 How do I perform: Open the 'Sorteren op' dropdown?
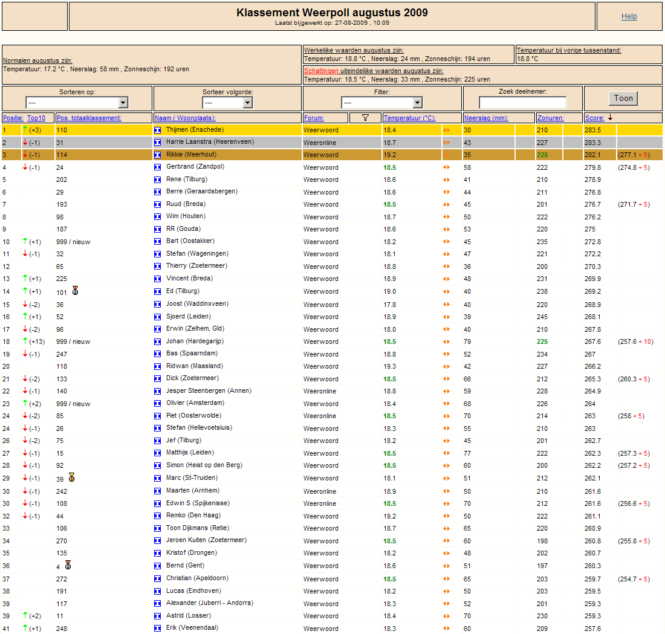pyautogui.click(x=77, y=103)
